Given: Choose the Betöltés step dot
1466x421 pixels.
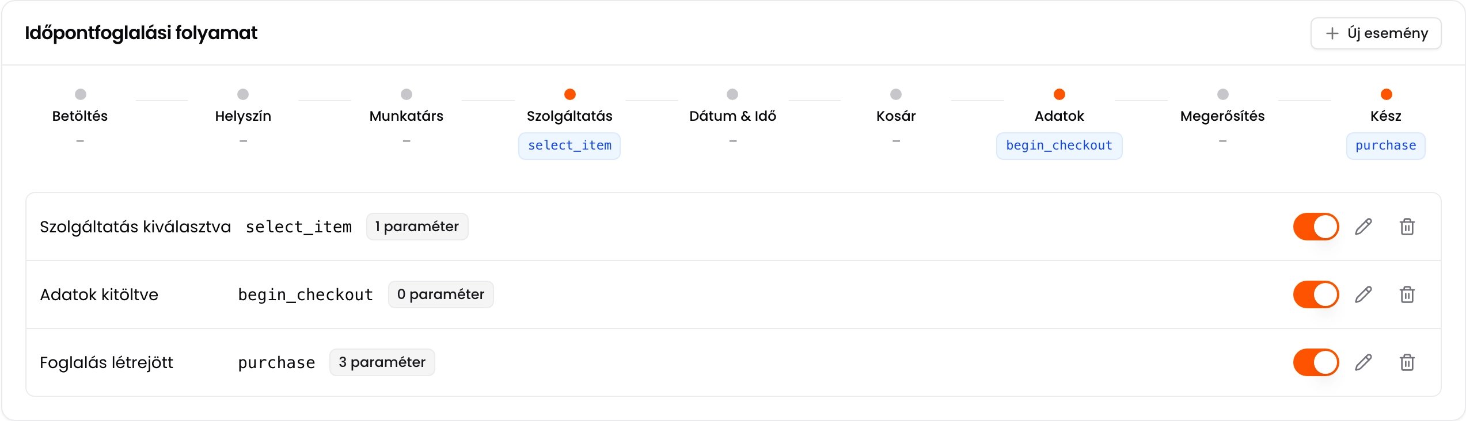Looking at the screenshot, I should tap(80, 94).
